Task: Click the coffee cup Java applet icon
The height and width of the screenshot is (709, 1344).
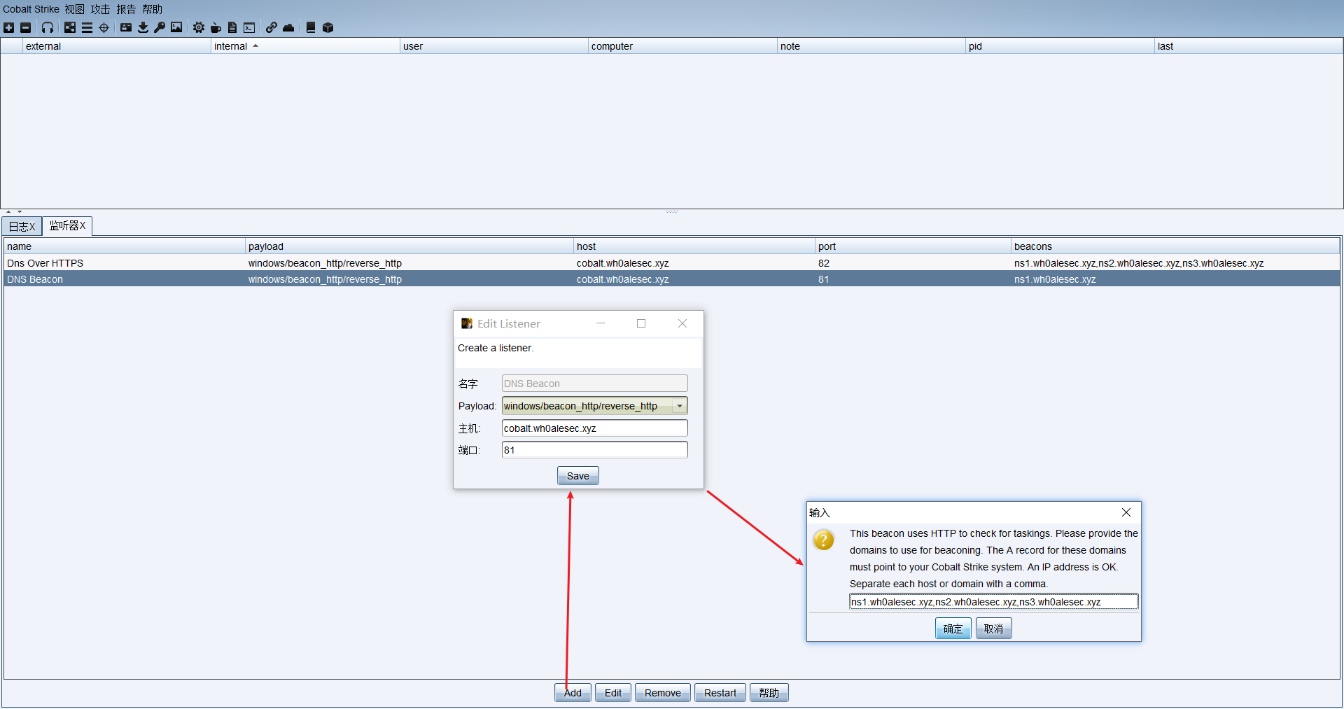Action: [216, 27]
